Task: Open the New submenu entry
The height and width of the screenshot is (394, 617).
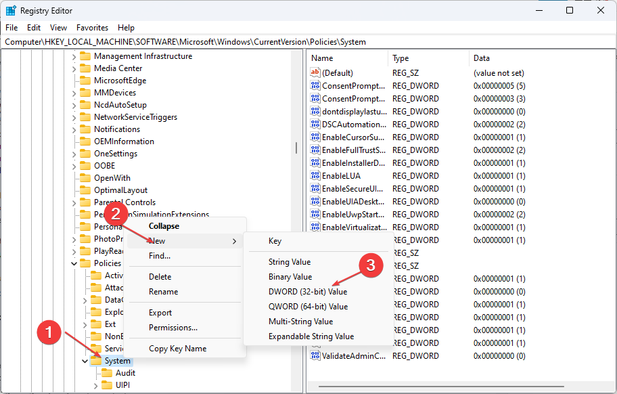Action: click(x=185, y=241)
